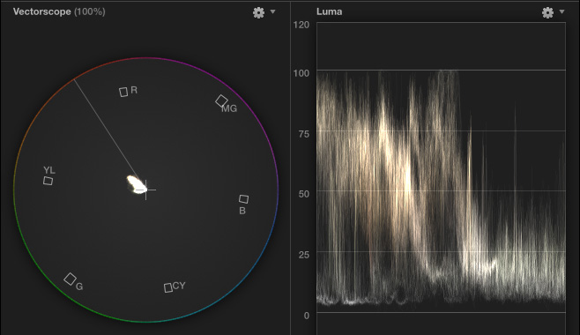The image size is (580, 335).
Task: Click the YL yellow target box
Action: coord(48,181)
